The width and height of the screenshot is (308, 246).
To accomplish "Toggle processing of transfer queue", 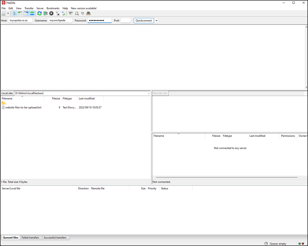I will [45, 14].
